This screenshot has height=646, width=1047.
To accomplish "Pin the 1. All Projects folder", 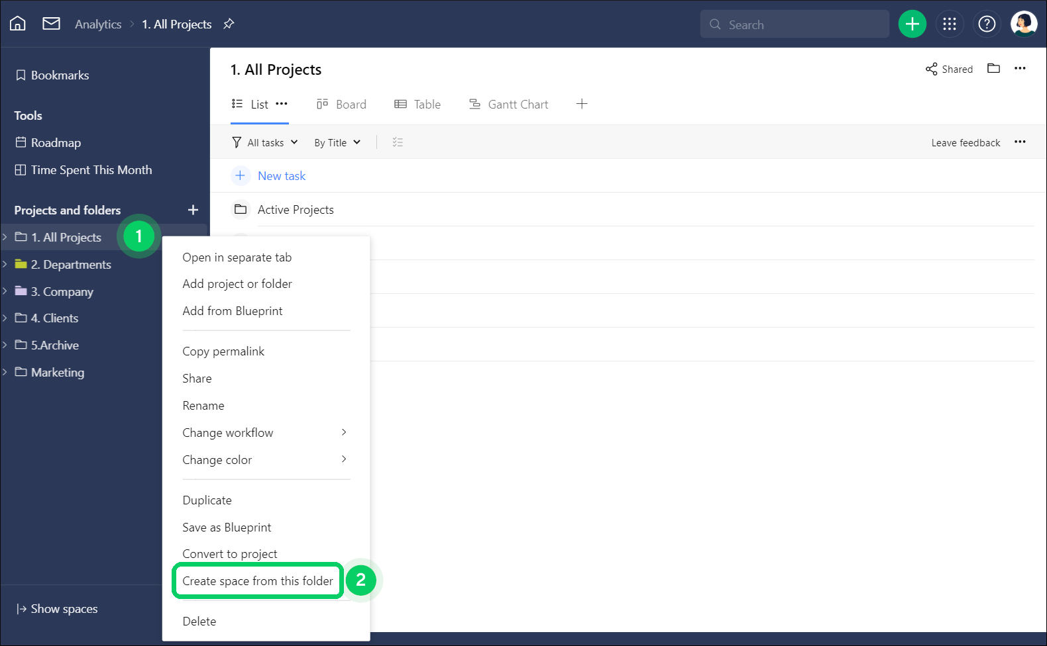I will [x=229, y=24].
